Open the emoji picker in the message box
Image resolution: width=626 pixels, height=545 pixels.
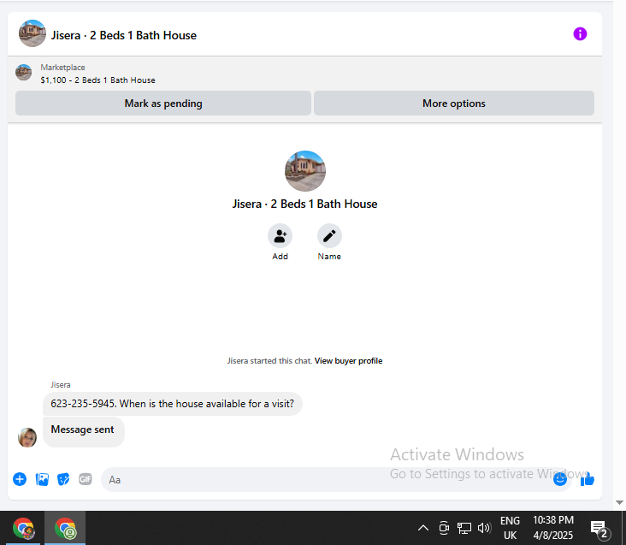point(560,479)
